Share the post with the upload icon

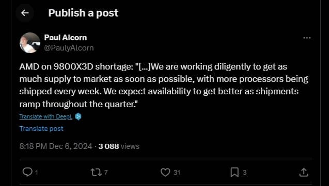point(304,173)
